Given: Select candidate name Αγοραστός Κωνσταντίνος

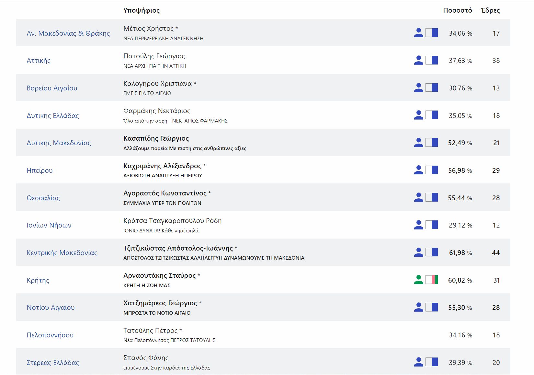Looking at the screenshot, I should [165, 193].
